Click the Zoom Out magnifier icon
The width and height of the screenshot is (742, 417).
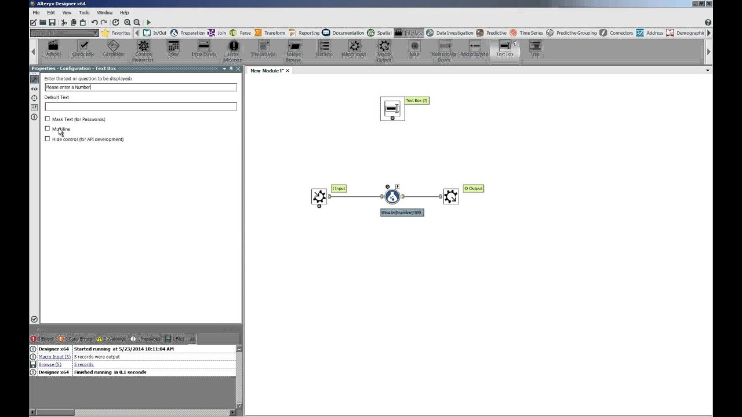pos(137,23)
